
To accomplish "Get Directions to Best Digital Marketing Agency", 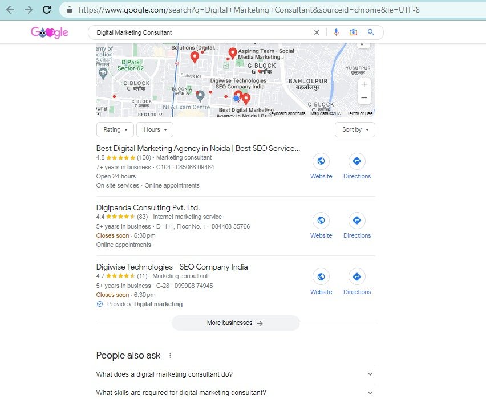I will tap(357, 166).
